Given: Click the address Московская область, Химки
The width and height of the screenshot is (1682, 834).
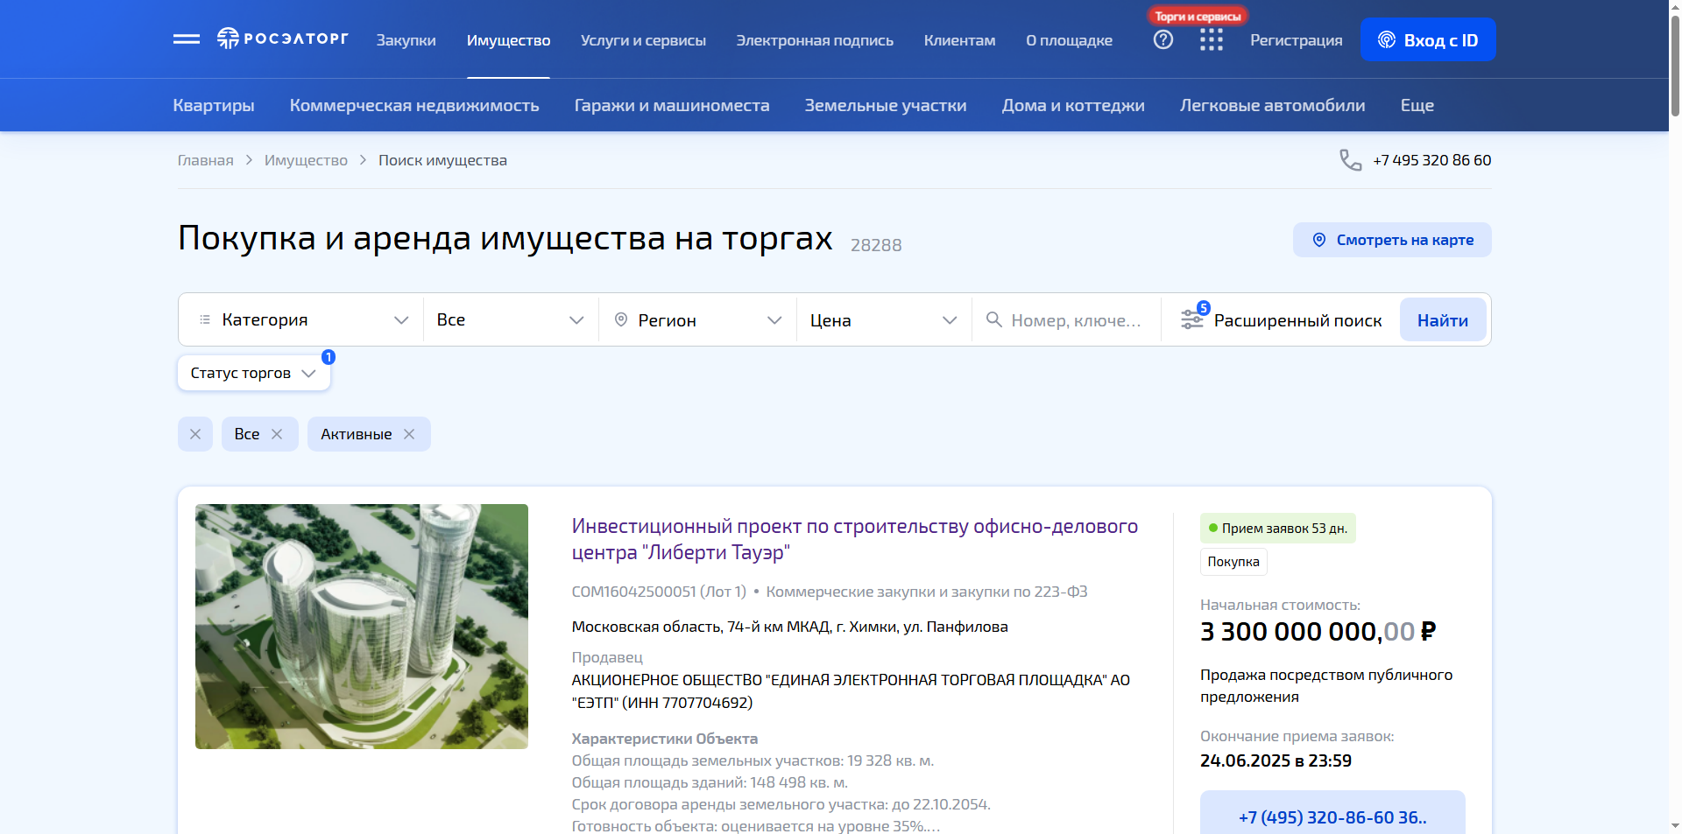Looking at the screenshot, I should [x=789, y=627].
